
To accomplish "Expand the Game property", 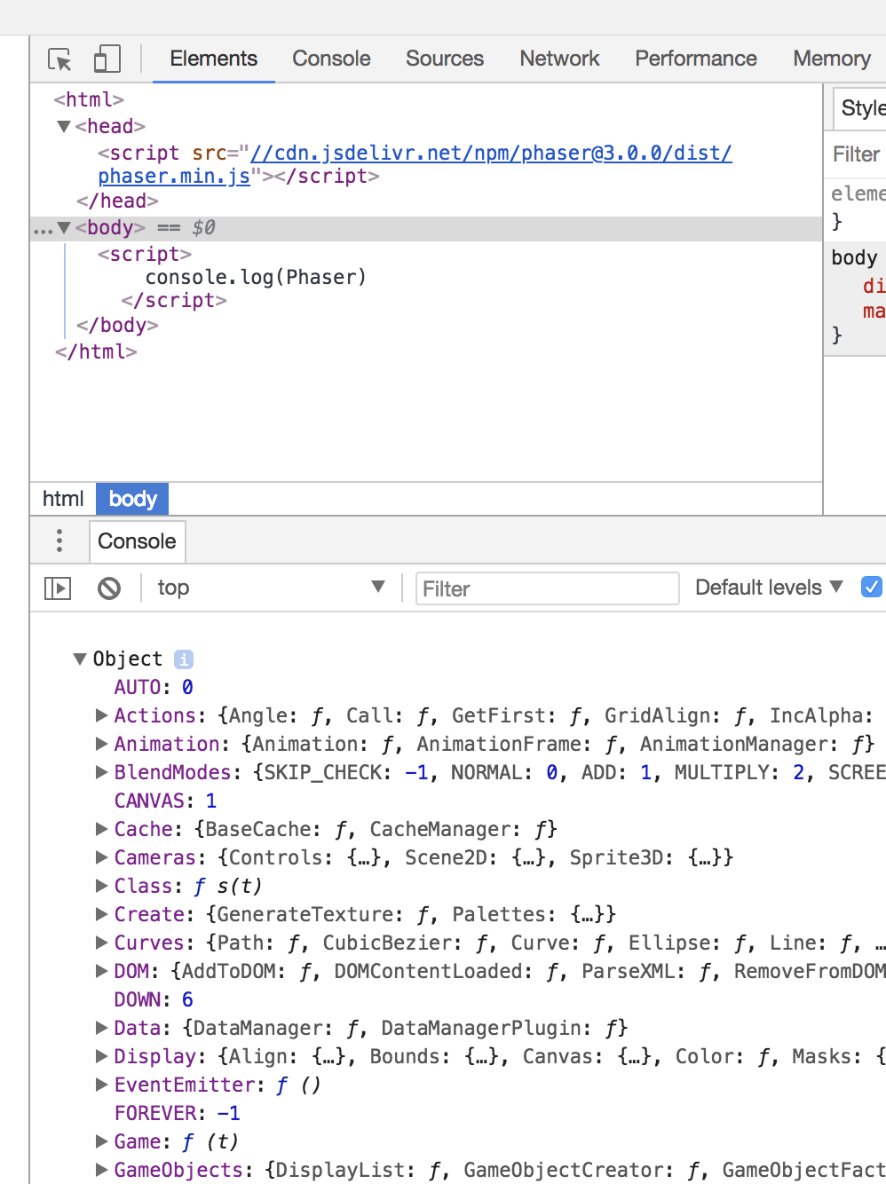I will point(102,1141).
